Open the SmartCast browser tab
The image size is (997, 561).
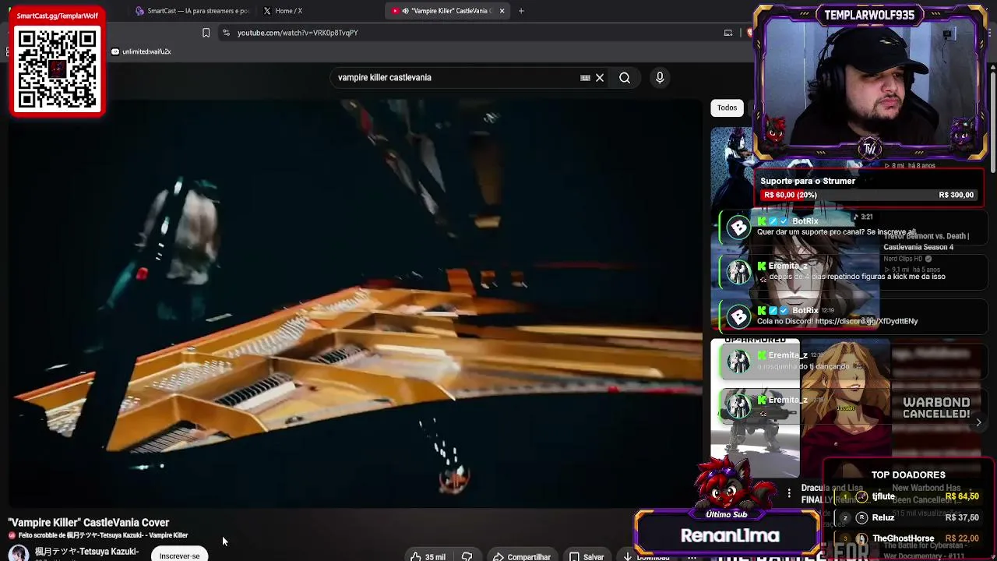pos(192,11)
